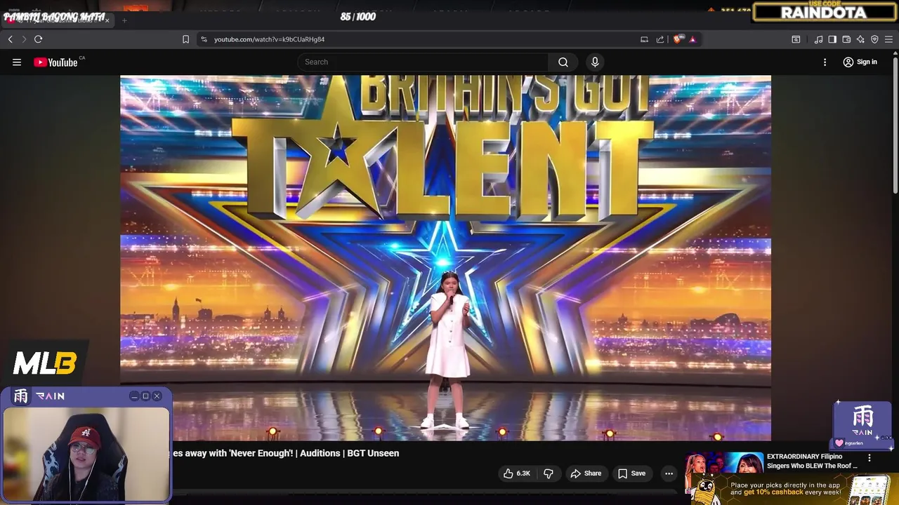The width and height of the screenshot is (899, 505).
Task: Open site settings icon left of URL
Action: pos(204,39)
